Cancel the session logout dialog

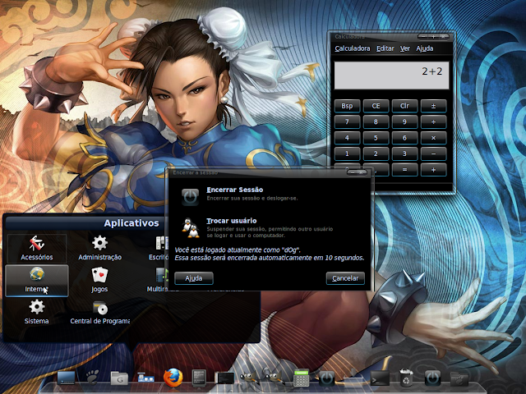pyautogui.click(x=345, y=278)
